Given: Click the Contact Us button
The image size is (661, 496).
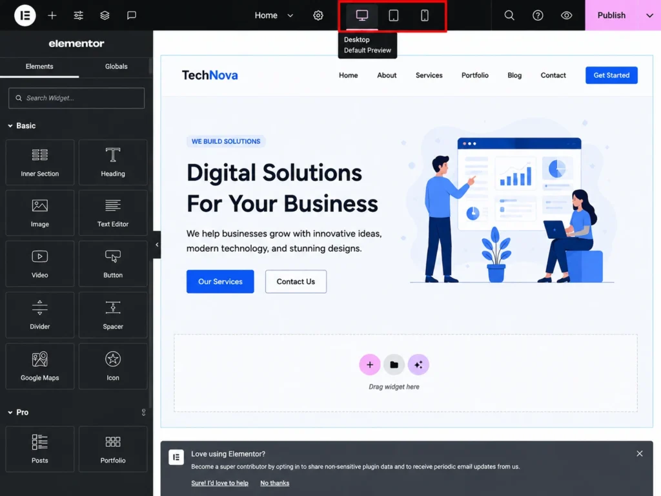Looking at the screenshot, I should tap(296, 282).
